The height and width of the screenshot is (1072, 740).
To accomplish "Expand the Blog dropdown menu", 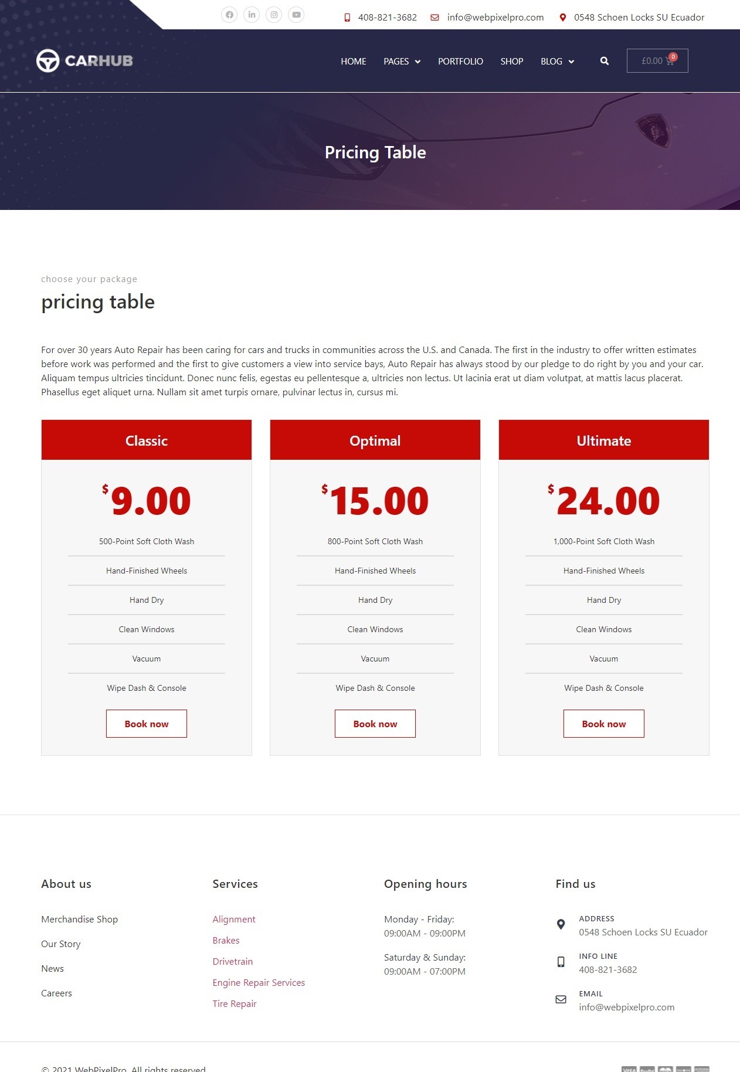I will coord(557,62).
